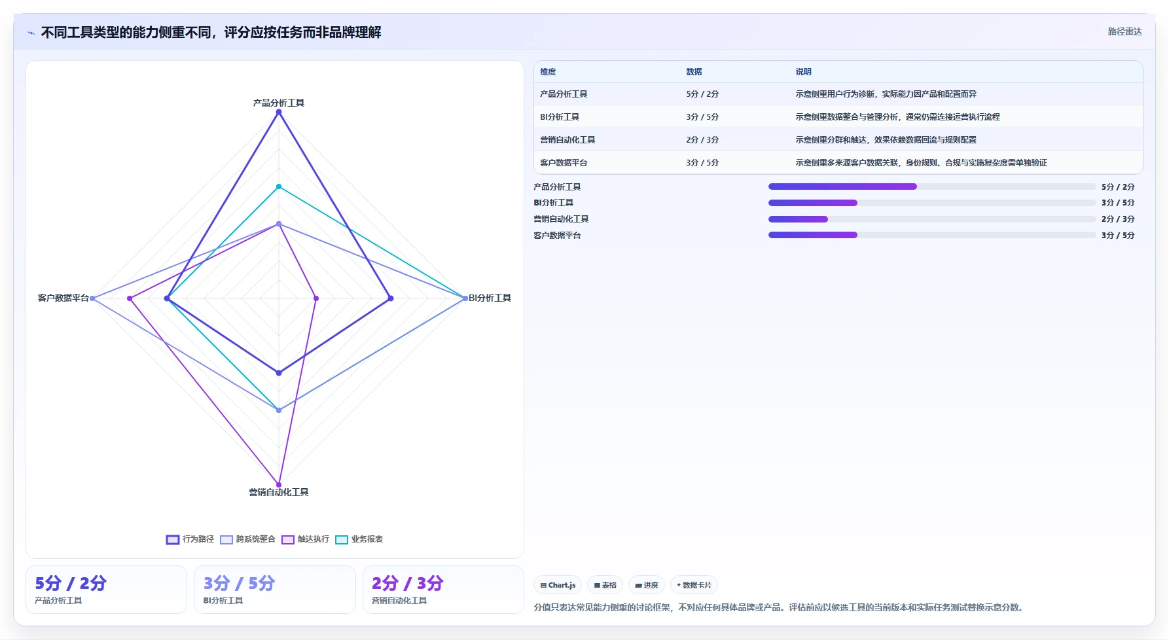Click the cyan 业务报表 point on the 产品分析工具 axis
The width and height of the screenshot is (1169, 640).
tap(279, 187)
